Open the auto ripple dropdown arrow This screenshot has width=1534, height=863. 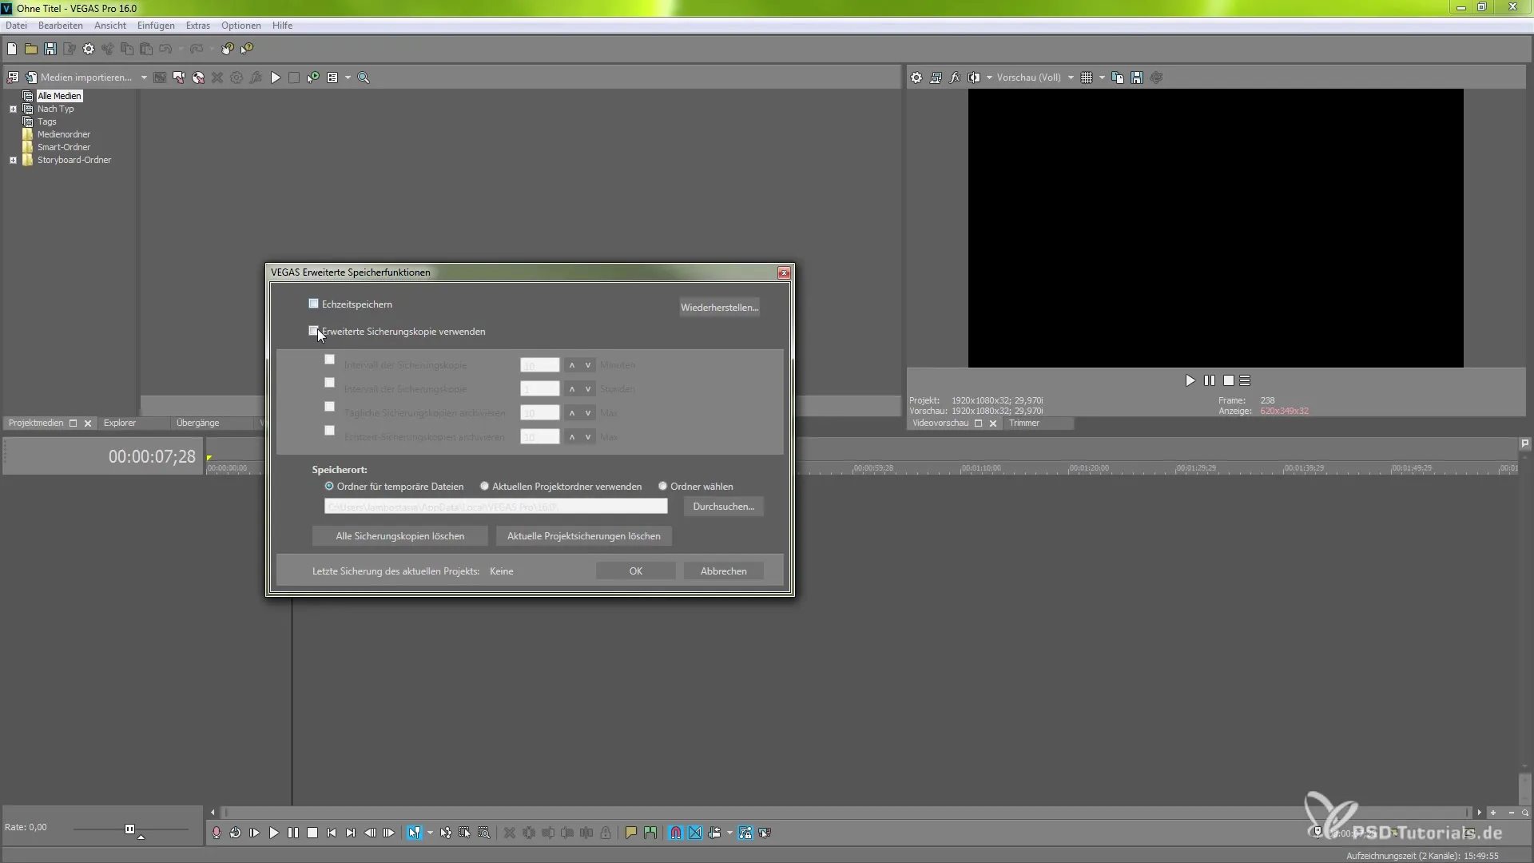[x=729, y=833]
